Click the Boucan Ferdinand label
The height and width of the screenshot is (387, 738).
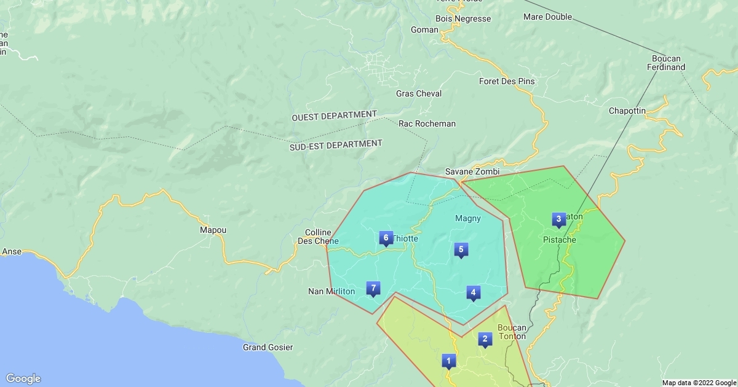point(665,63)
